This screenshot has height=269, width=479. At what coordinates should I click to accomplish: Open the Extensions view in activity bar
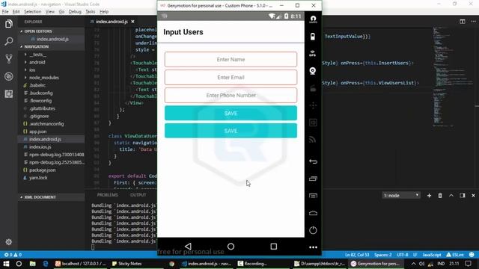click(x=8, y=93)
